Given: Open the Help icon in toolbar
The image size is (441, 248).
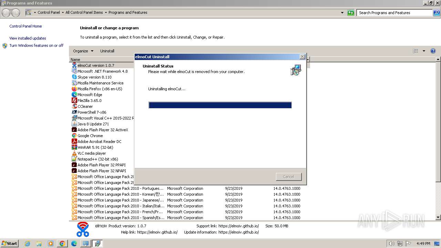Looking at the screenshot, I should [433, 51].
